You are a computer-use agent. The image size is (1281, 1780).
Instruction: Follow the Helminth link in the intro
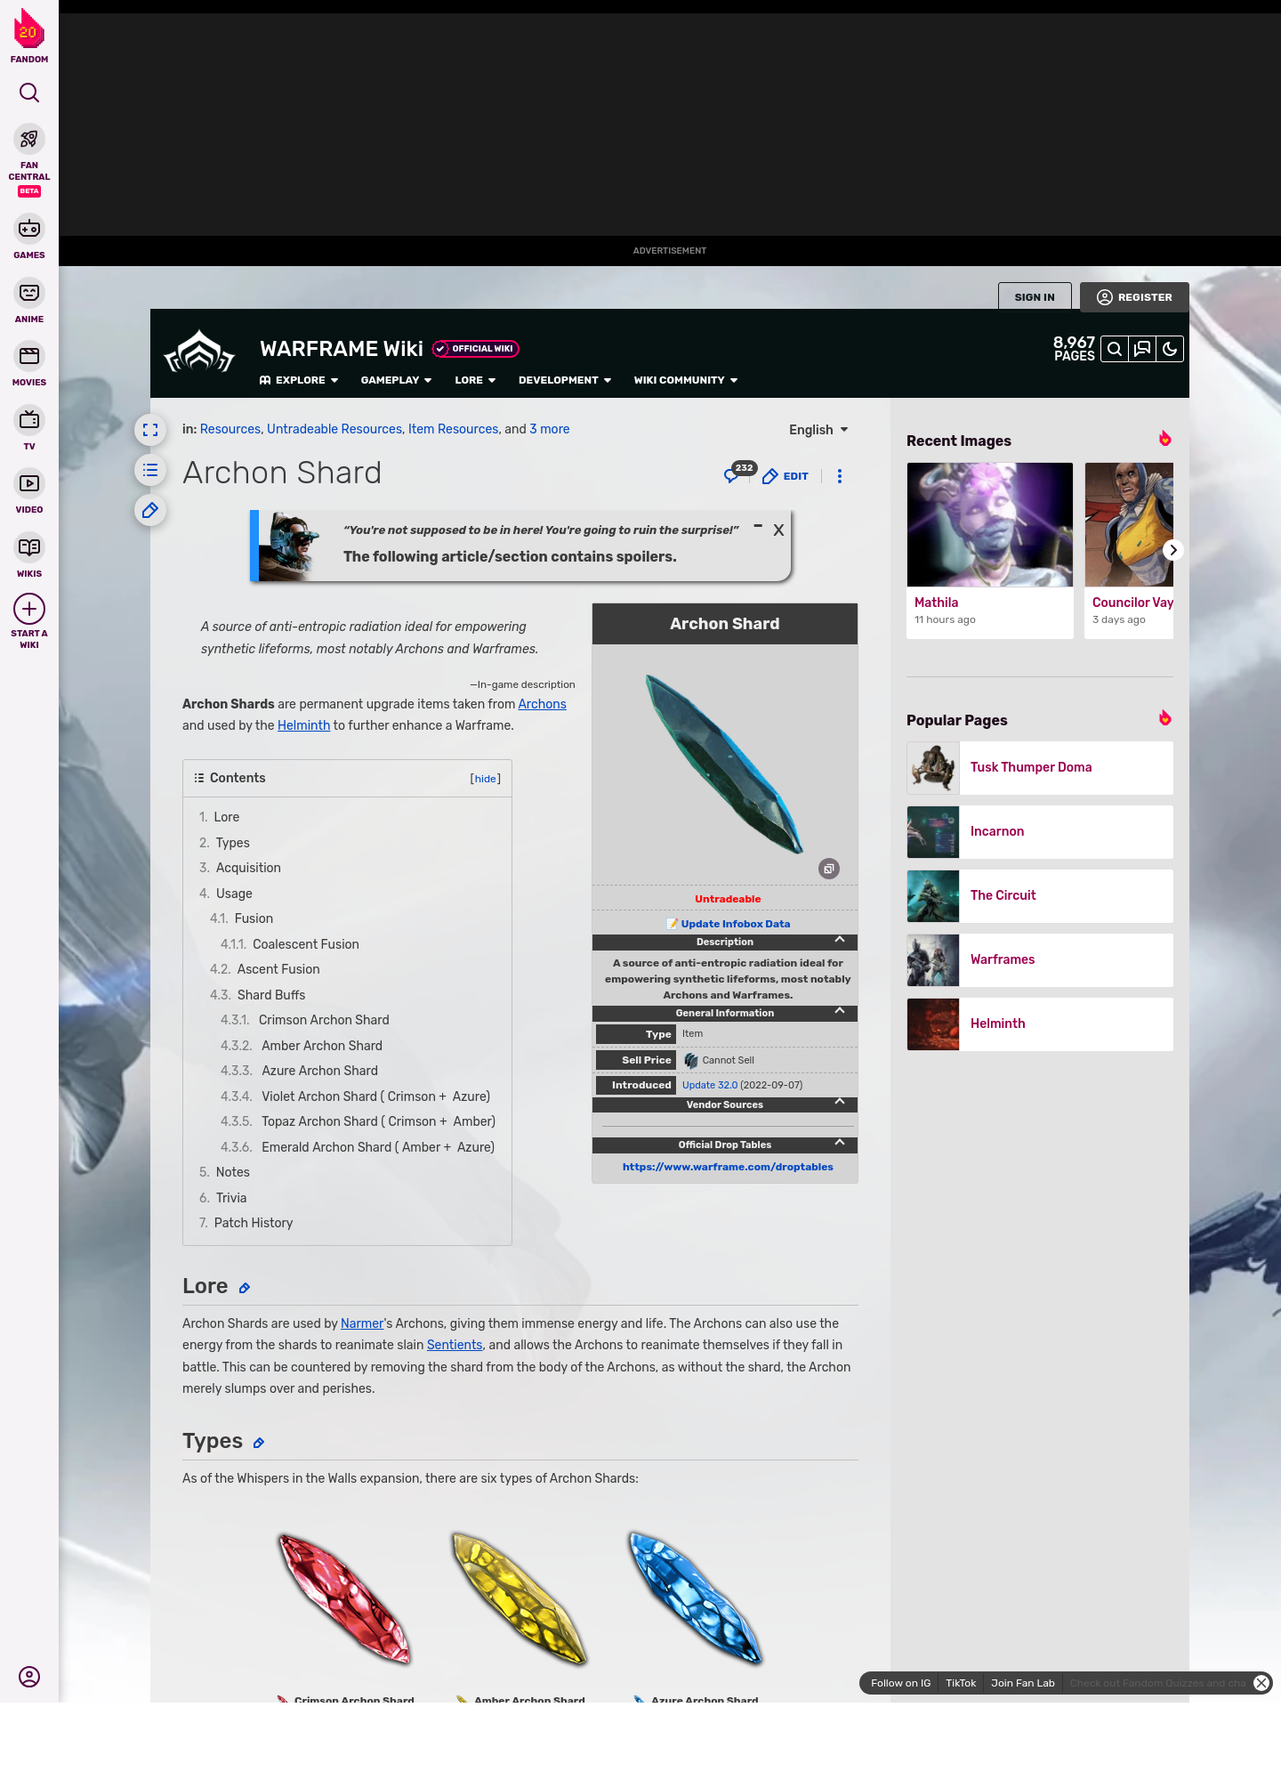tap(303, 725)
